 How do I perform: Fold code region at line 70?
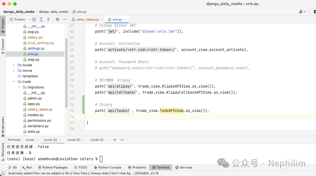tap(85, 80)
